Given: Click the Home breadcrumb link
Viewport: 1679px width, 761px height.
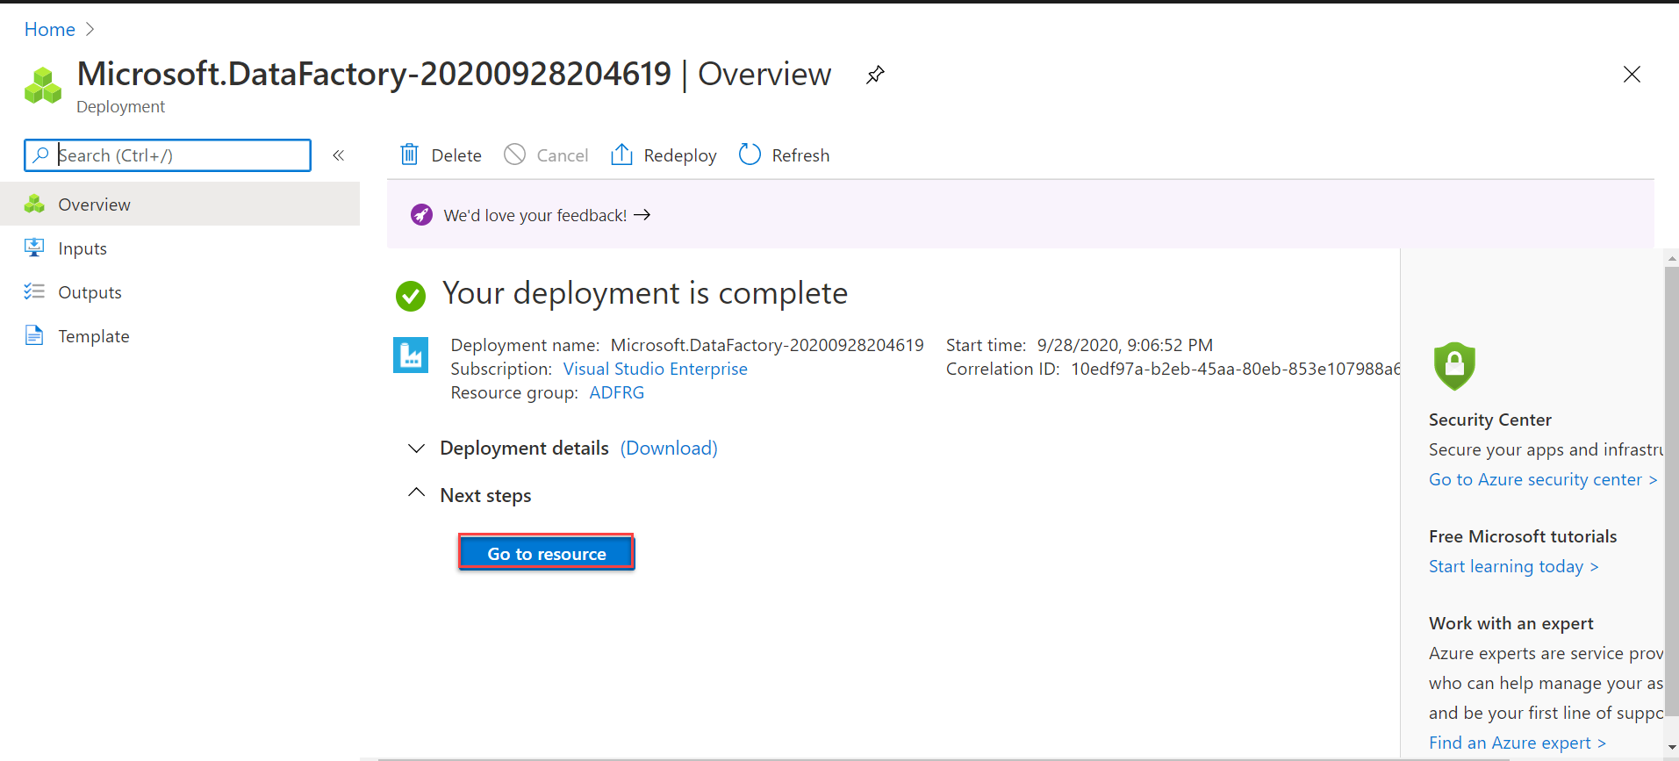Looking at the screenshot, I should coord(50,30).
